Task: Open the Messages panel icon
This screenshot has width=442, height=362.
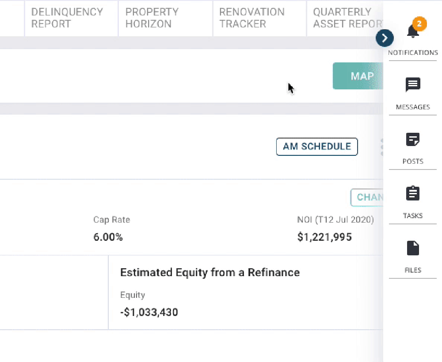Action: tap(413, 85)
